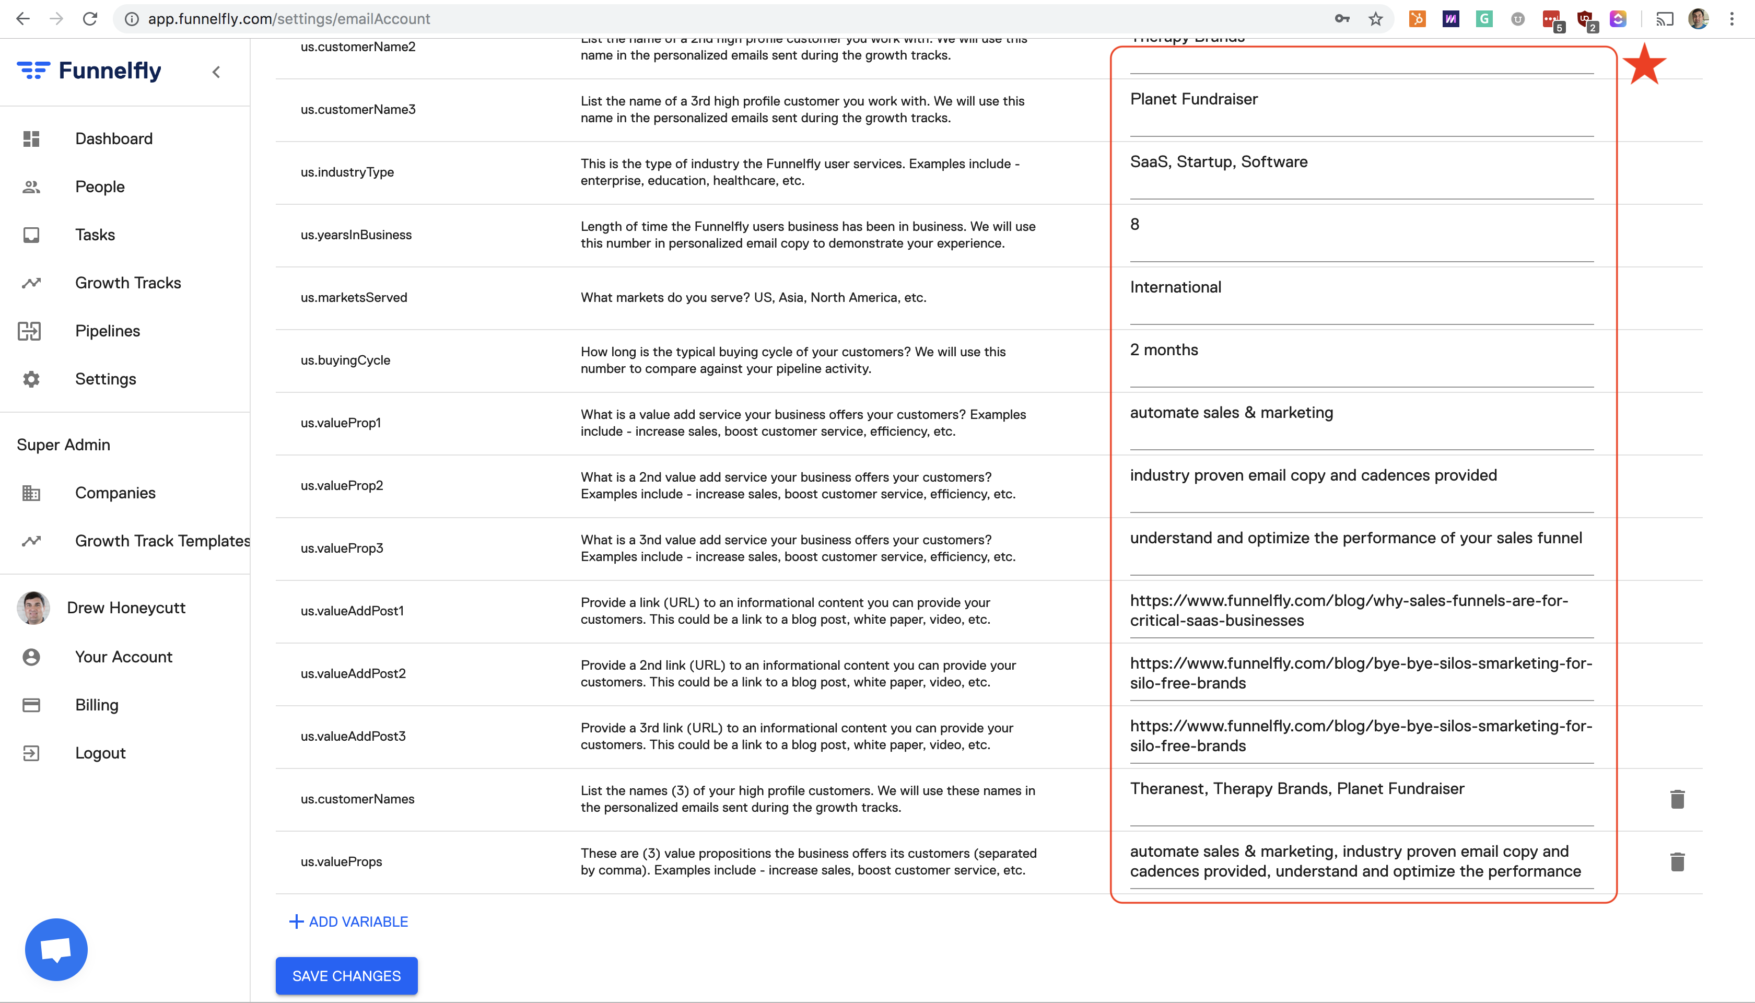Click the Your Account person icon
The image size is (1755, 1003).
(x=31, y=657)
